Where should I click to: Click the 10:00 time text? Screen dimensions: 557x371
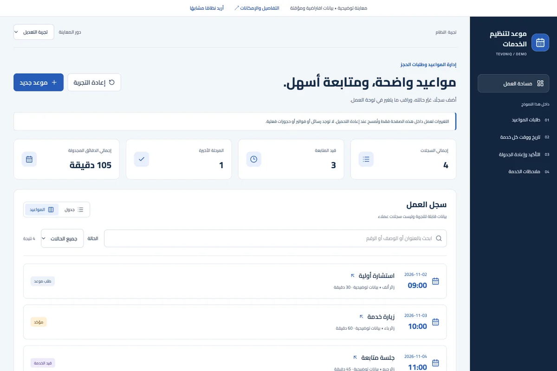point(417,326)
